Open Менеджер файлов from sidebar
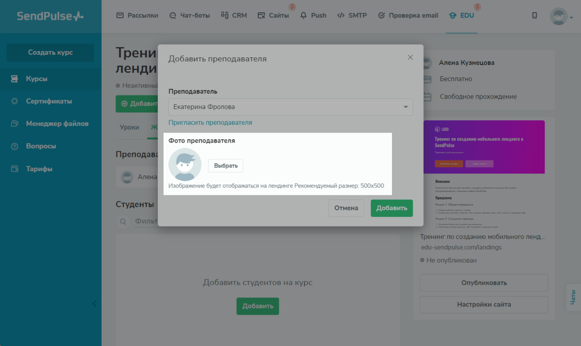Viewport: 581px width, 346px height. [57, 124]
